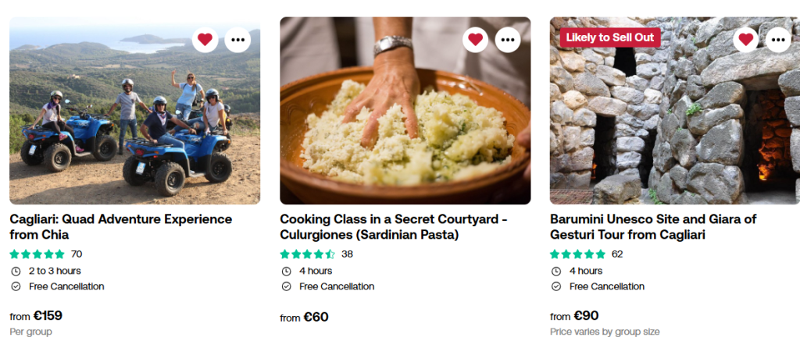Click star rating on Quad Adventure card
Image resolution: width=800 pixels, height=341 pixels.
[37, 254]
